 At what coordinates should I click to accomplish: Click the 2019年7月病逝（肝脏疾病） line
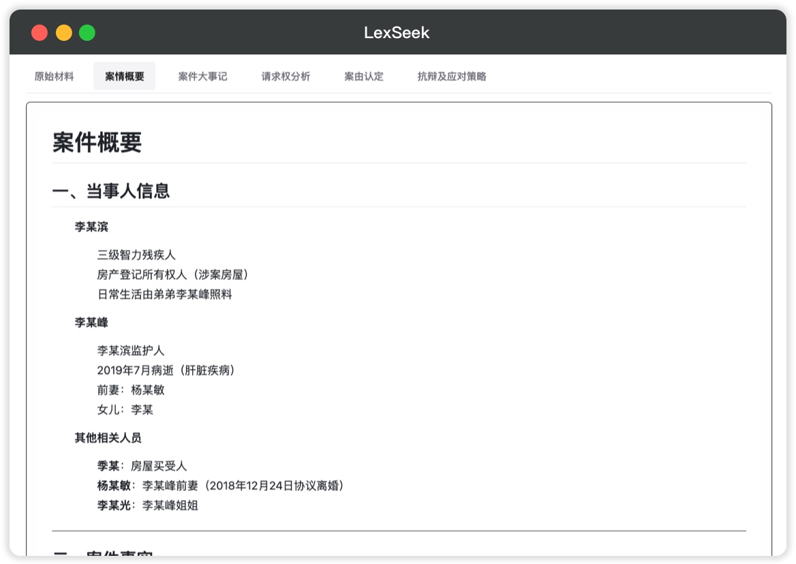click(166, 371)
